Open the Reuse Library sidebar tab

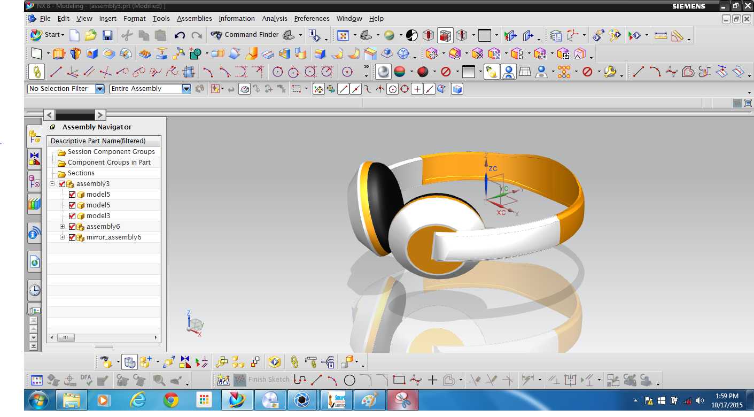point(34,203)
